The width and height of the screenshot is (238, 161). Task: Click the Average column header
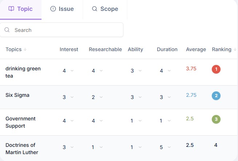pyautogui.click(x=196, y=49)
